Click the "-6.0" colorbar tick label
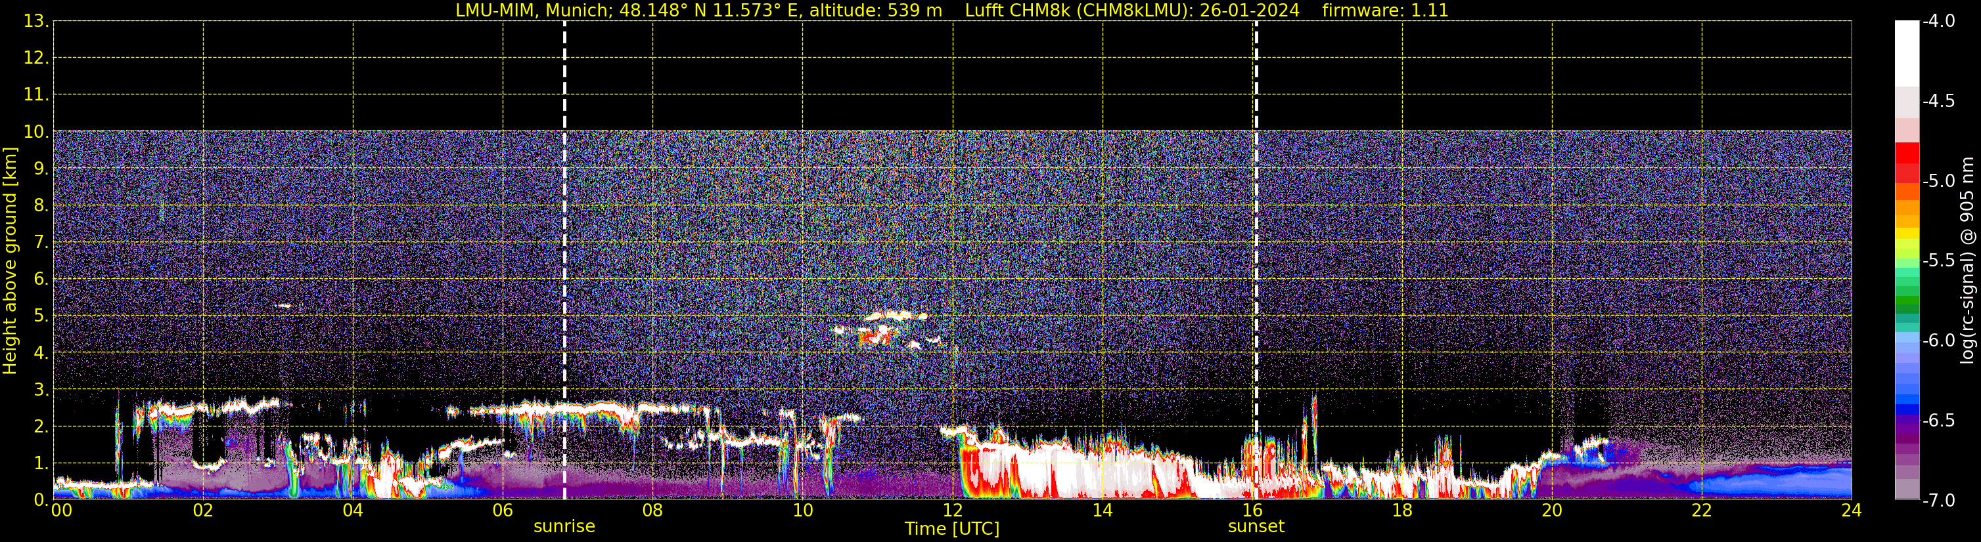 pyautogui.click(x=1939, y=341)
